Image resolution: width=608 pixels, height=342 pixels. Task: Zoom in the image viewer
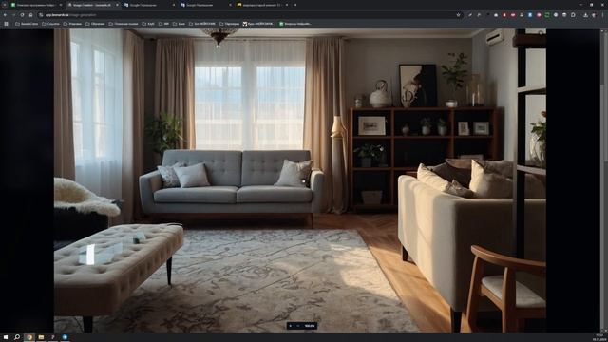click(291, 326)
